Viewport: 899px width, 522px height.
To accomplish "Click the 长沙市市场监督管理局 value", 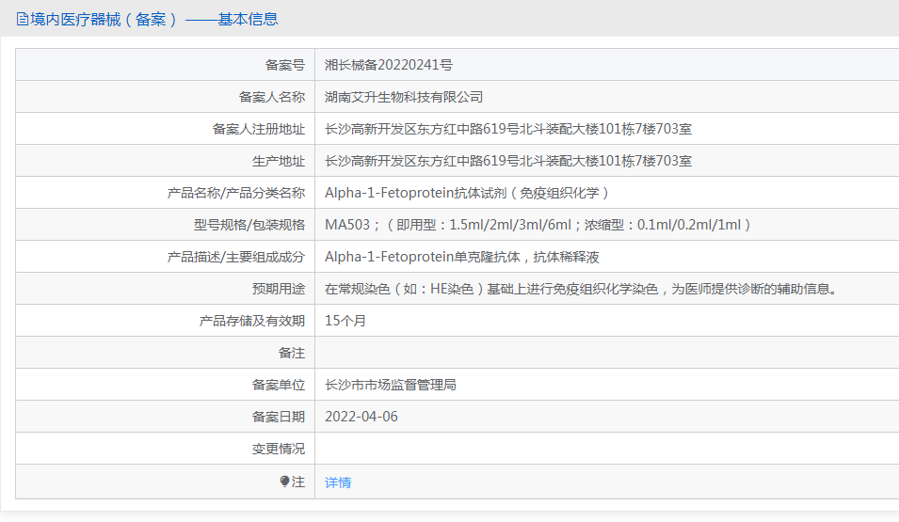I will point(391,385).
